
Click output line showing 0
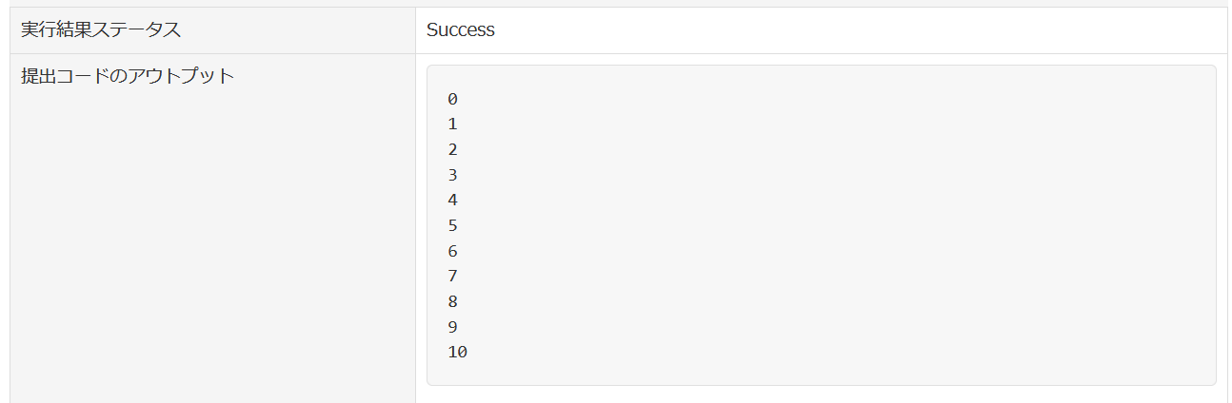tap(452, 99)
